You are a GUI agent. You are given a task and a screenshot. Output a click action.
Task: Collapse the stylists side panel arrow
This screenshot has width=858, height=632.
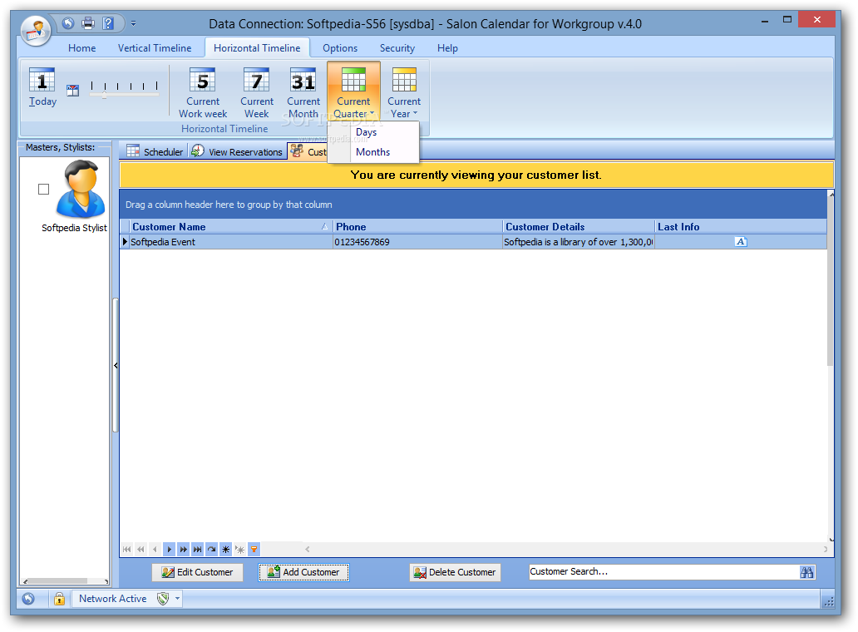(116, 365)
